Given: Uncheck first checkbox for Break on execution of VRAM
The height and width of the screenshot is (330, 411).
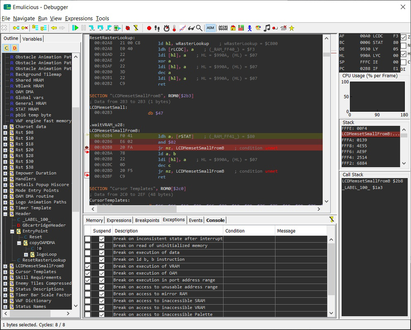Looking at the screenshot, I should (x=88, y=266).
